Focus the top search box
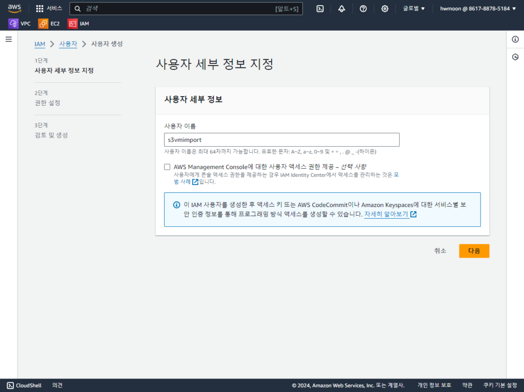The image size is (524, 392). click(186, 9)
